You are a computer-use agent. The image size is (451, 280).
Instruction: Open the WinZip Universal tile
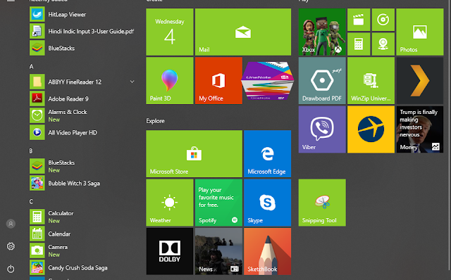[x=371, y=81]
